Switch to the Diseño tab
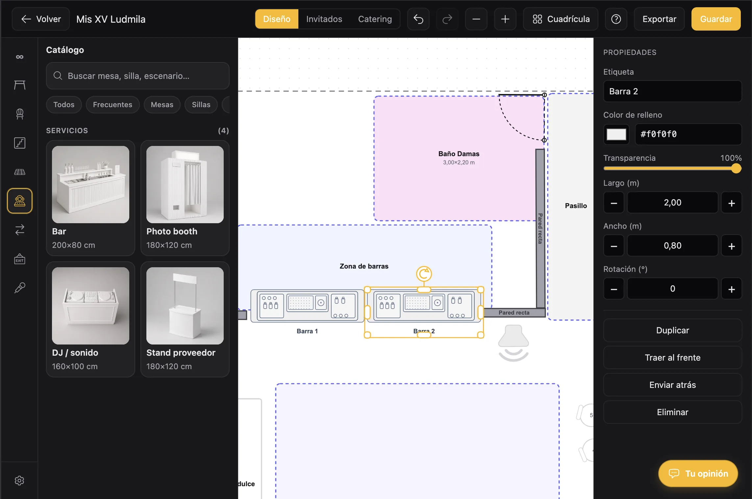752x499 pixels. tap(277, 19)
